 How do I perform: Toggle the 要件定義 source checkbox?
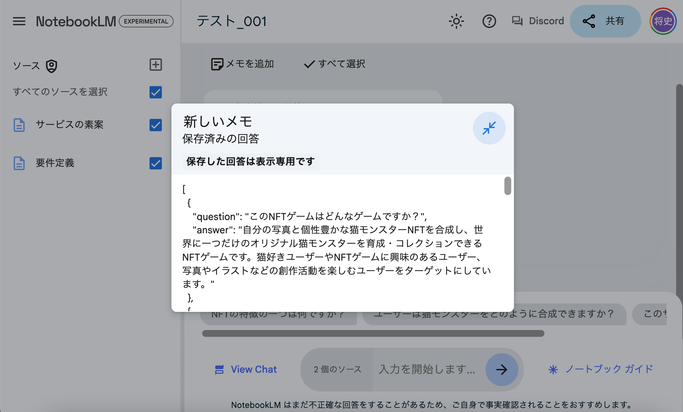tap(156, 163)
